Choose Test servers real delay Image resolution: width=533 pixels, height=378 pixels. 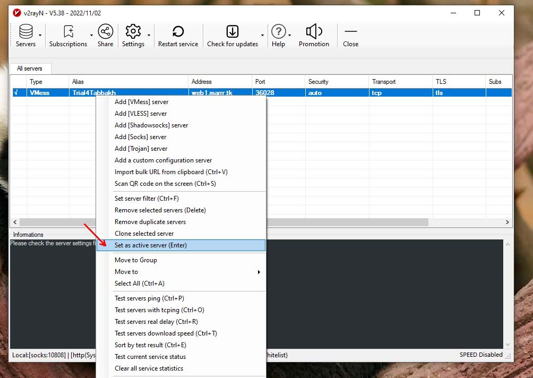click(x=156, y=322)
